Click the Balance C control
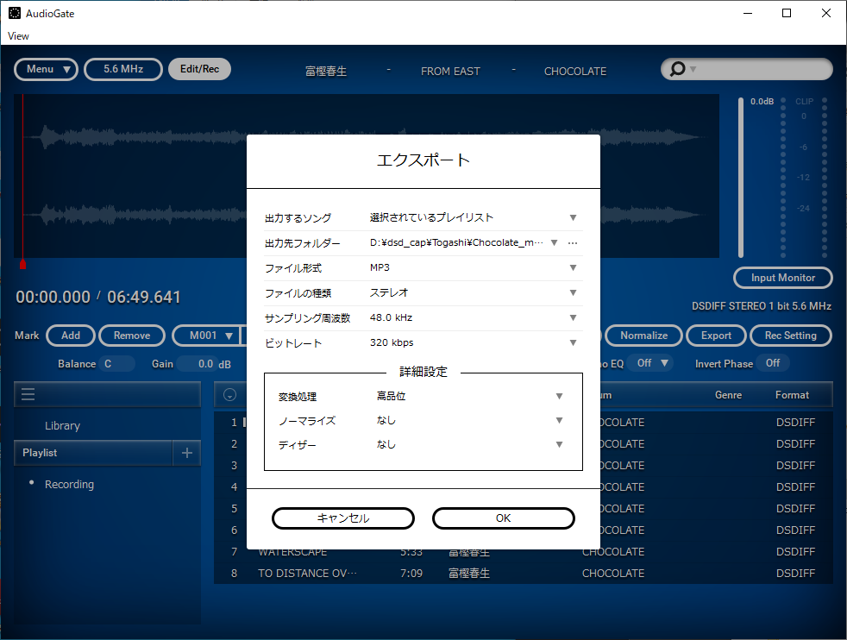Screen dimensions: 847x640 [x=116, y=364]
